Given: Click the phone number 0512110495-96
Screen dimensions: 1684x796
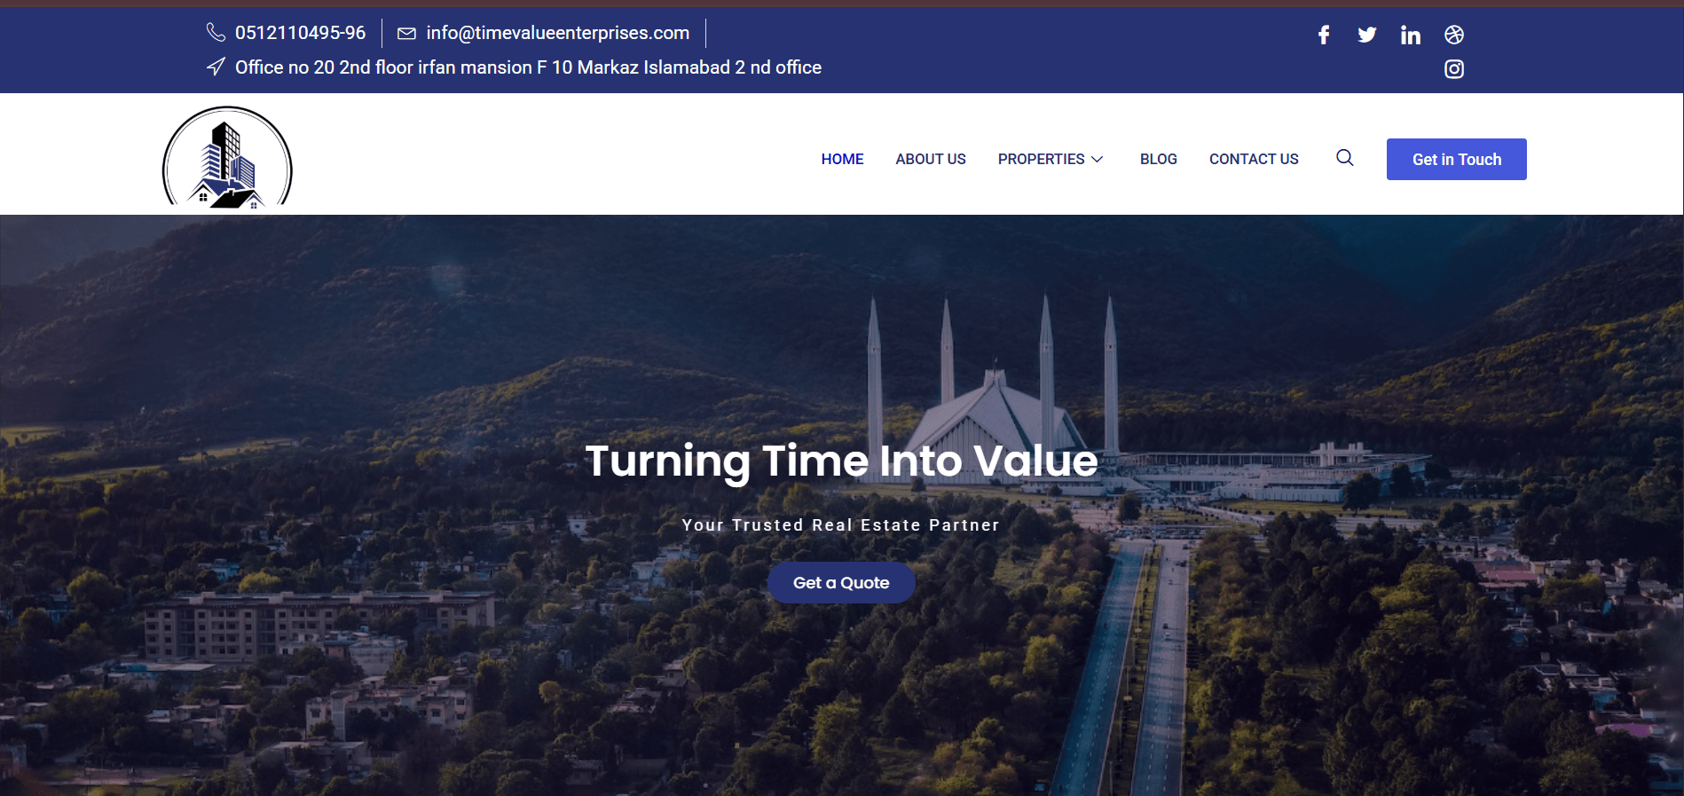Looking at the screenshot, I should pos(300,33).
